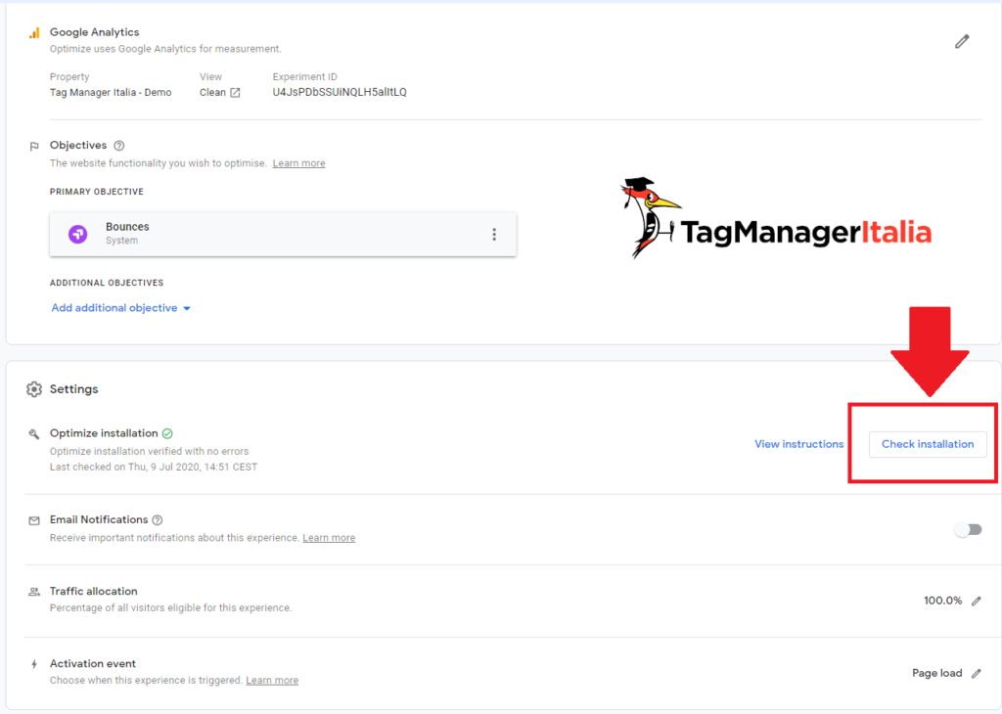Viewport: 1002px width, 714px height.
Task: Expand Add additional objective dropdown
Action: 120,308
